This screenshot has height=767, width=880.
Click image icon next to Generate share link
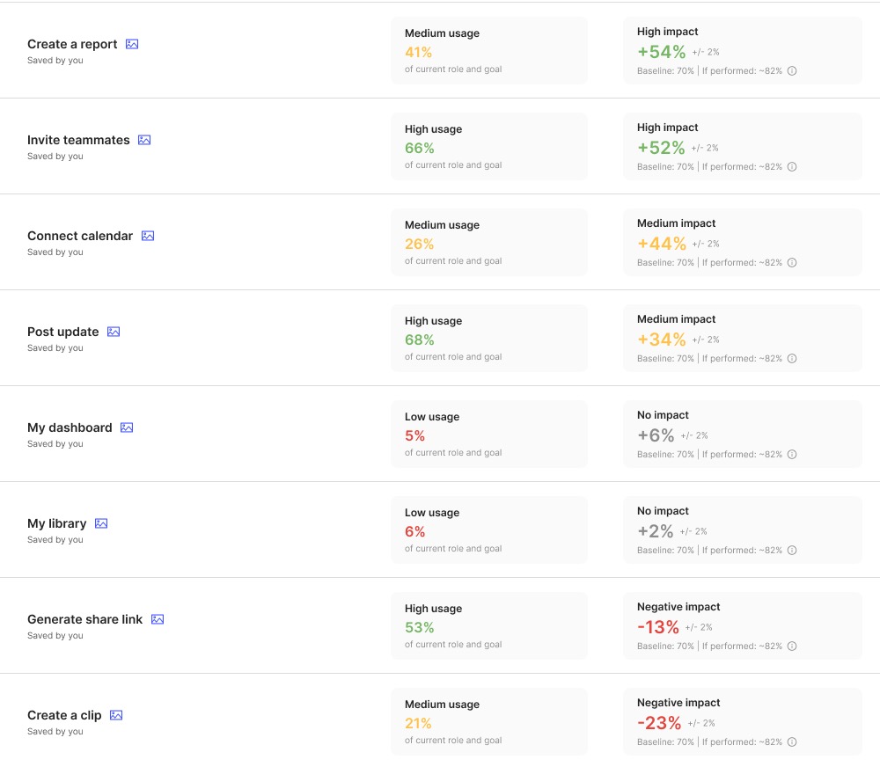tap(158, 619)
